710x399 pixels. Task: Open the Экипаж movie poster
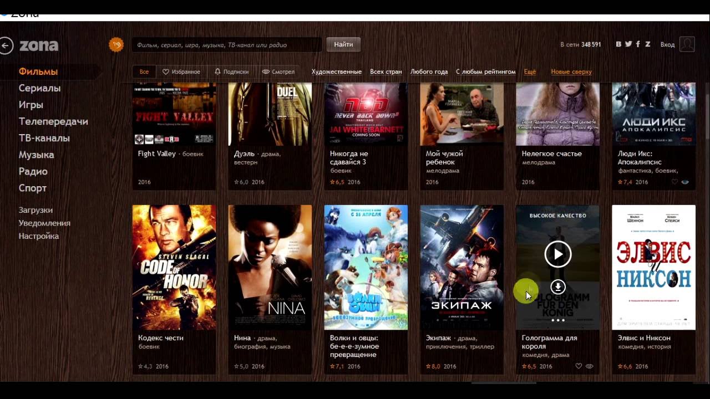(462, 268)
